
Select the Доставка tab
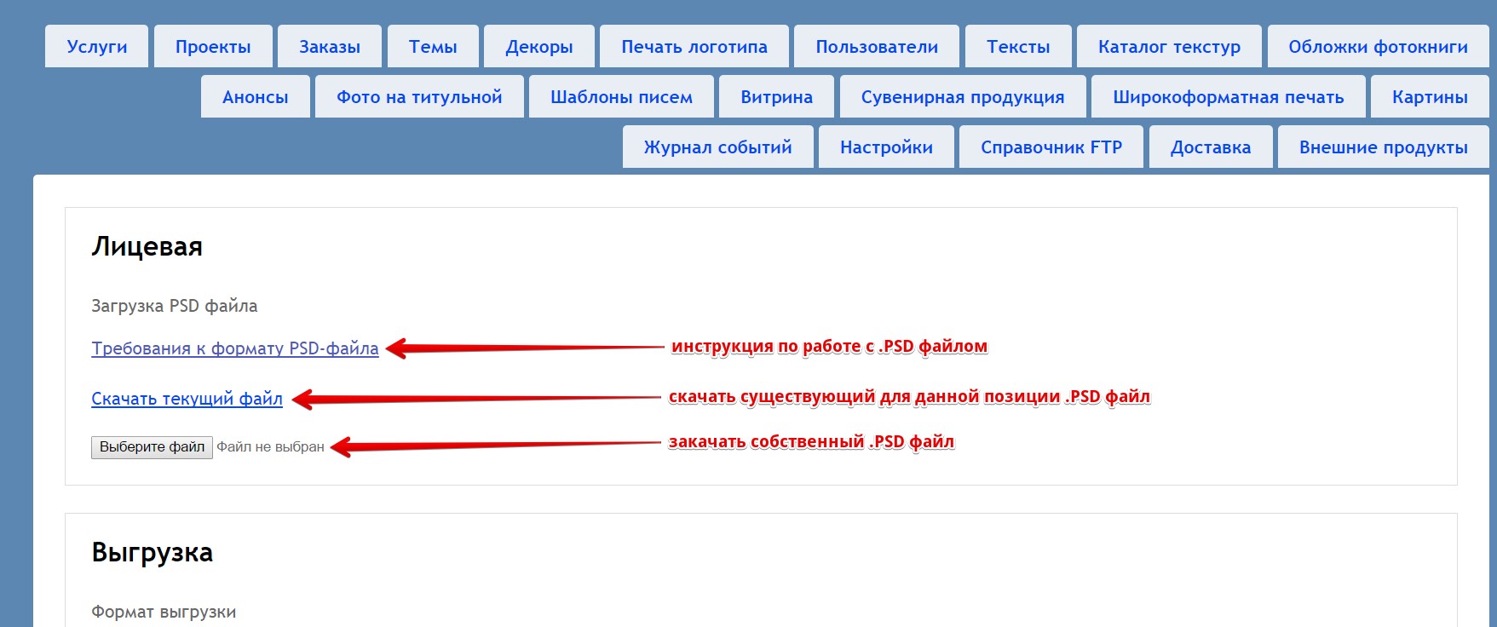[1211, 147]
